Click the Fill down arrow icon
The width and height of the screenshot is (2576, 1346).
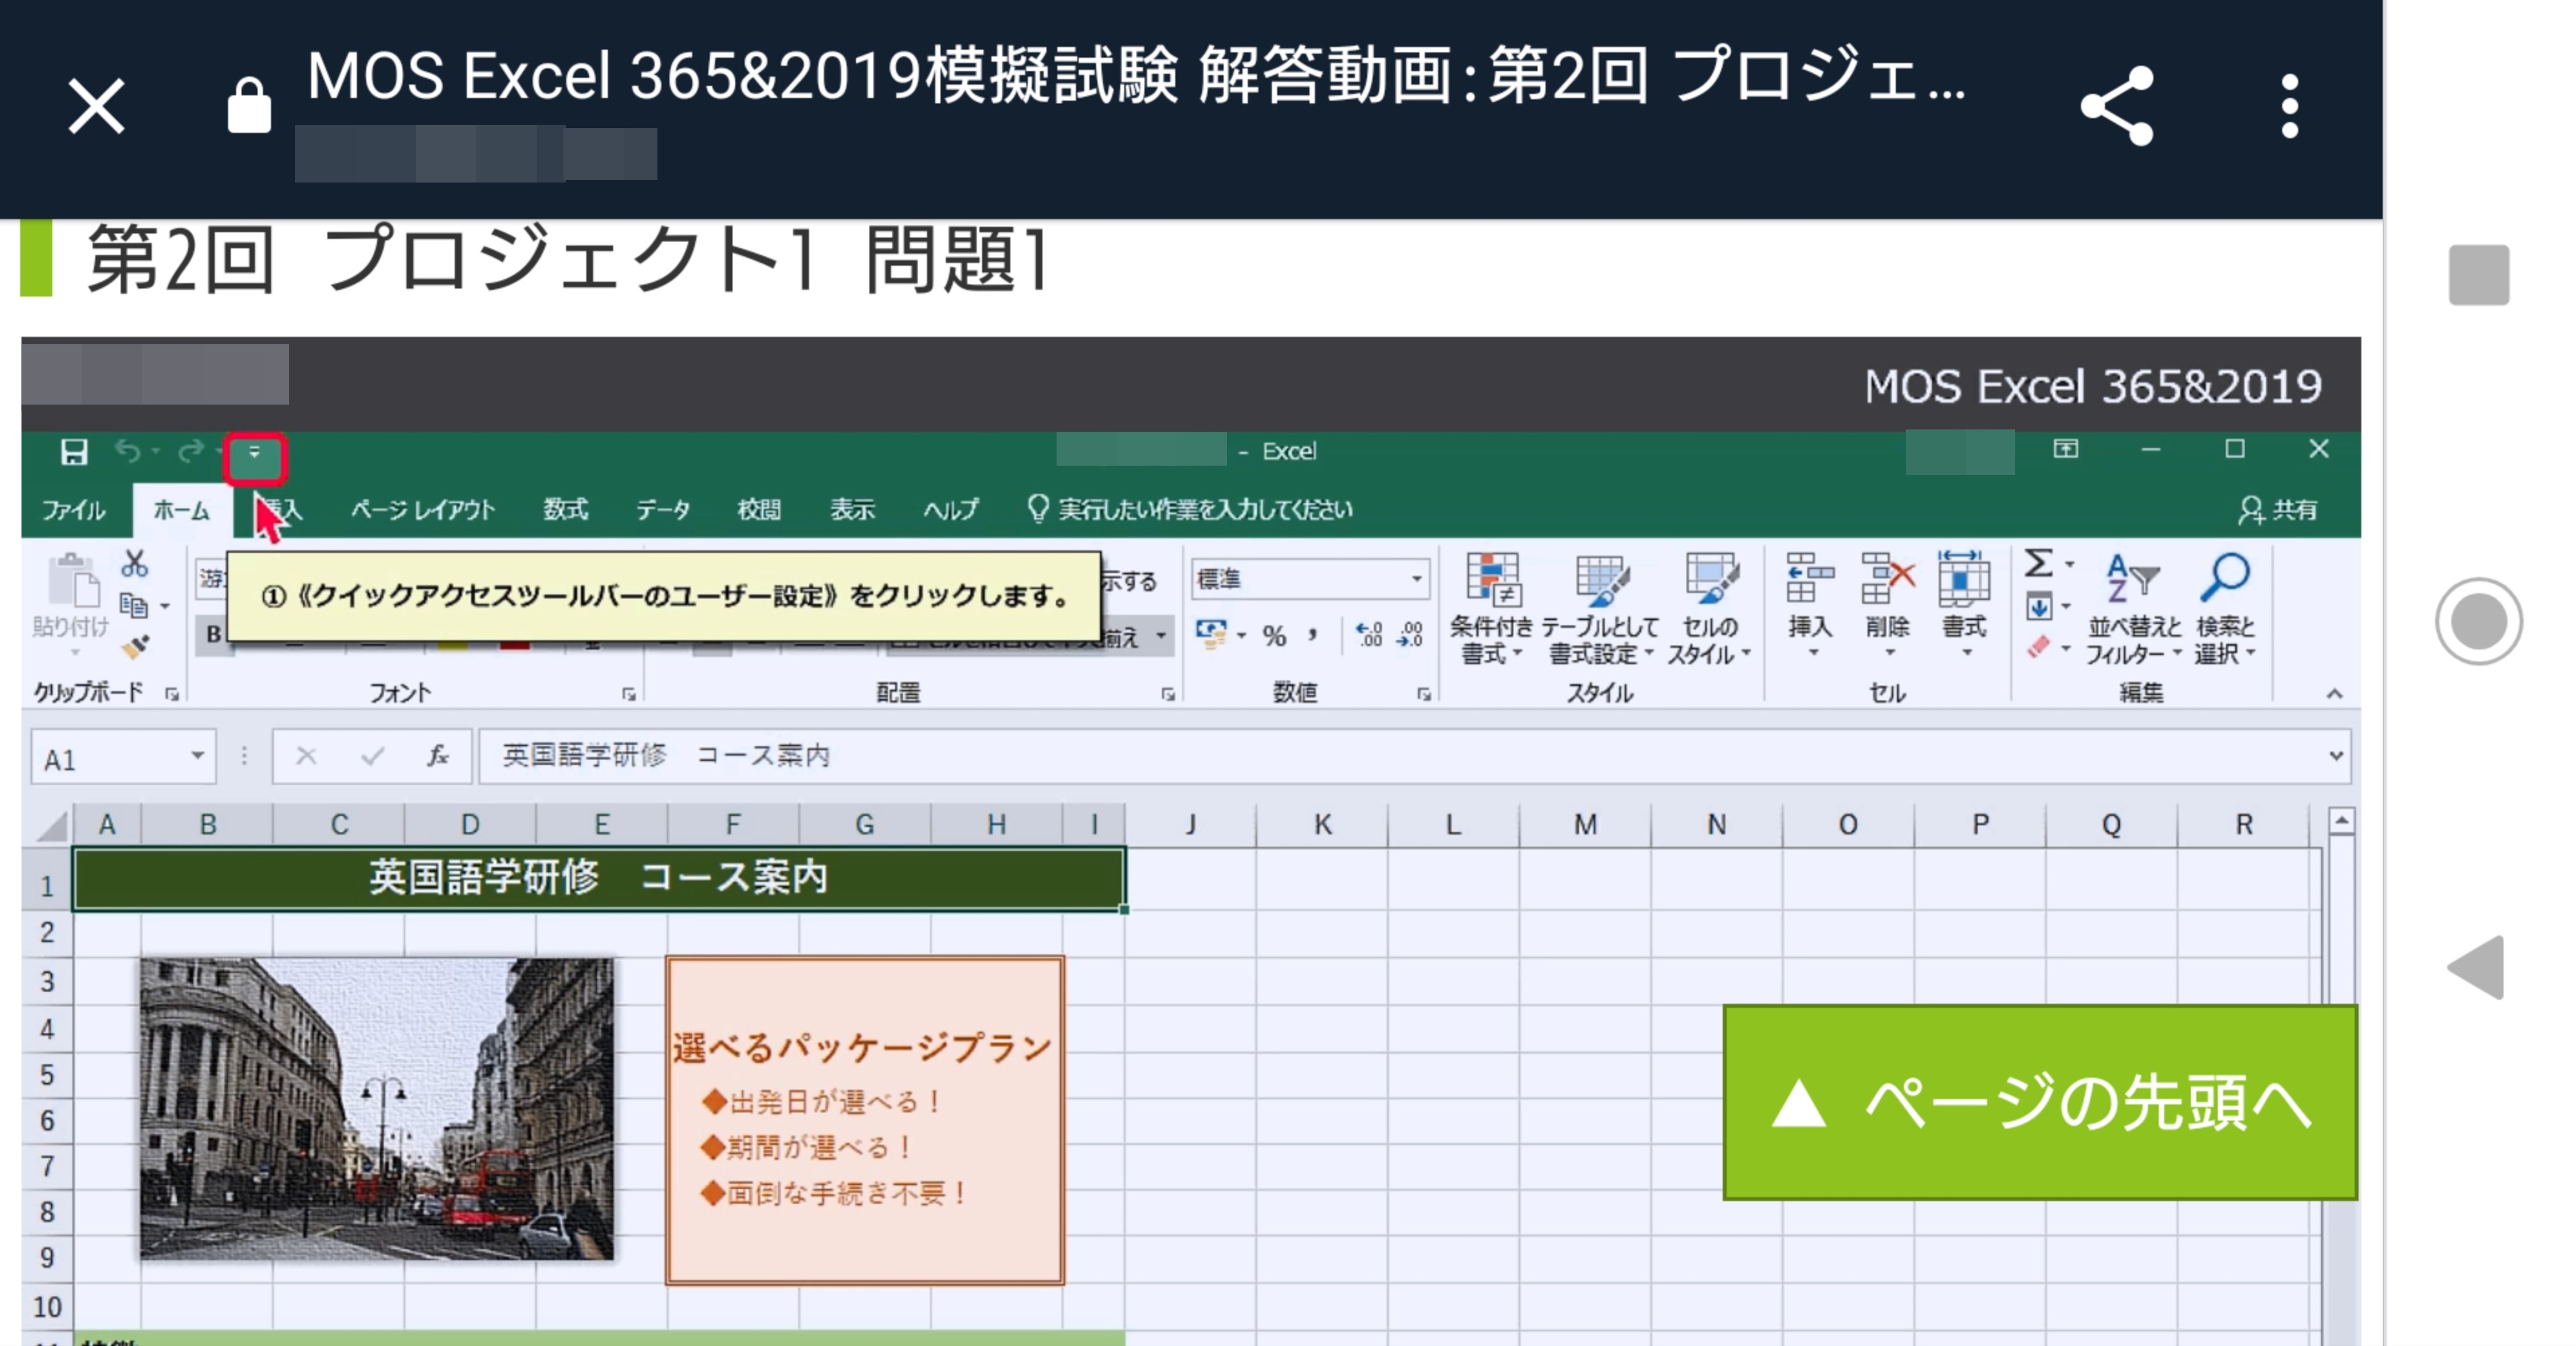[x=2039, y=607]
